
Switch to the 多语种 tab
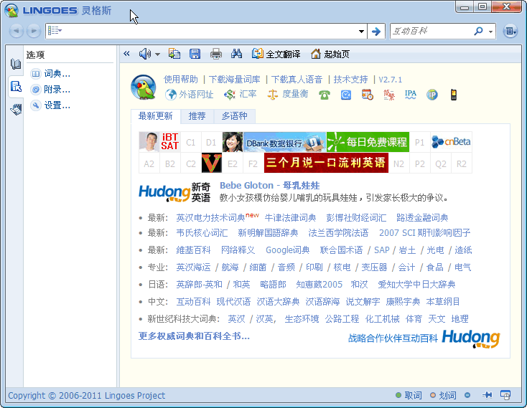pos(234,116)
